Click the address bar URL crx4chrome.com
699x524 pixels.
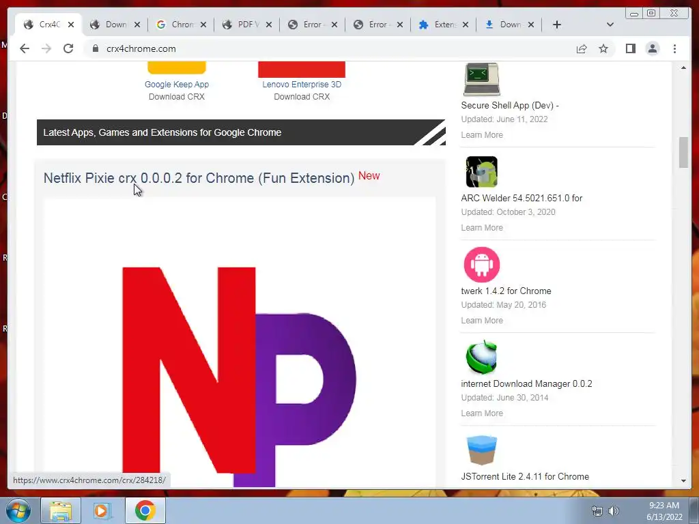pyautogui.click(x=141, y=48)
